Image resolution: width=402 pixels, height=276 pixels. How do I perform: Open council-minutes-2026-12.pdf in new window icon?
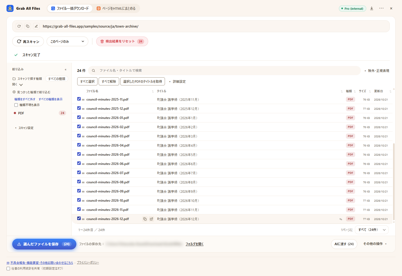click(151, 219)
